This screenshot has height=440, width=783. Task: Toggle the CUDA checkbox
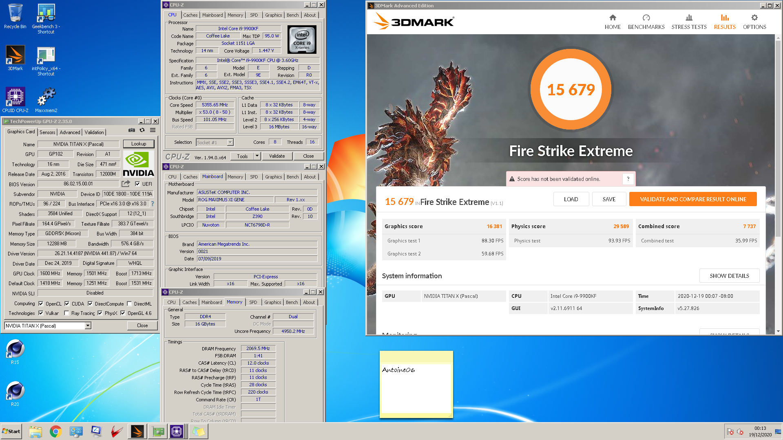(67, 304)
